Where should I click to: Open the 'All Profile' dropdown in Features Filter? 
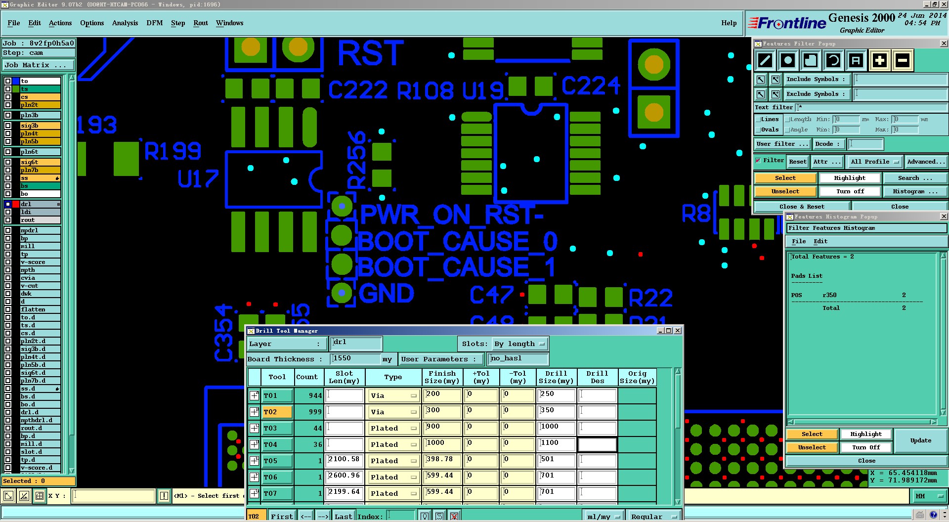point(874,162)
